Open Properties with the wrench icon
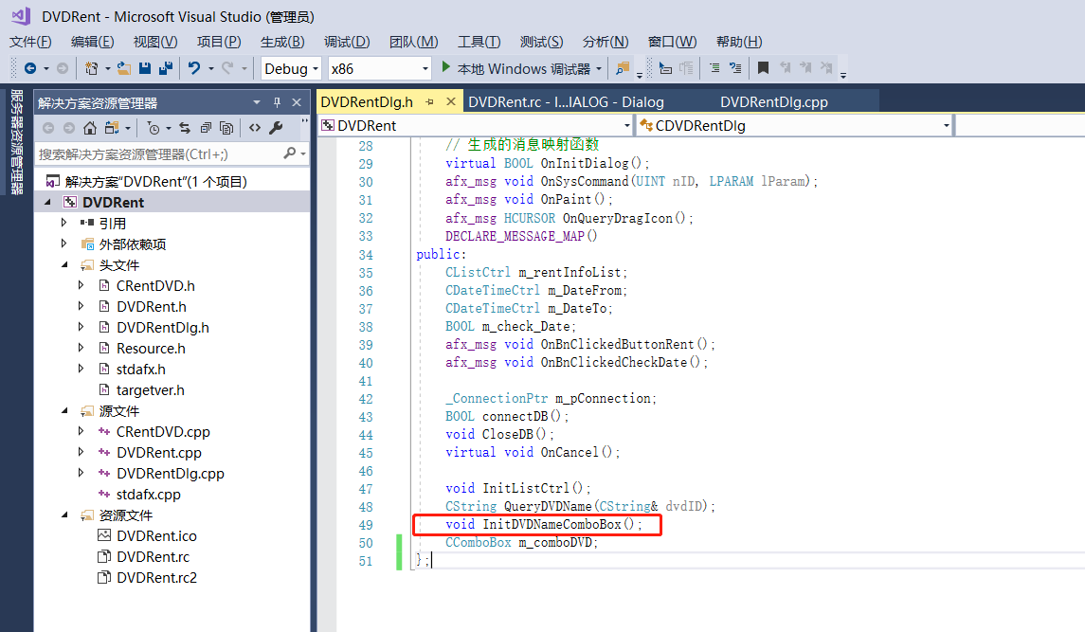The width and height of the screenshot is (1085, 632). click(276, 128)
